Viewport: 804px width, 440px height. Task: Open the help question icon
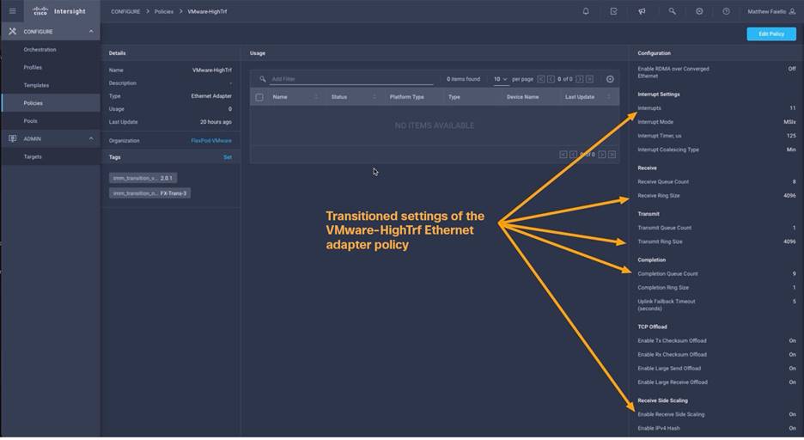[726, 11]
